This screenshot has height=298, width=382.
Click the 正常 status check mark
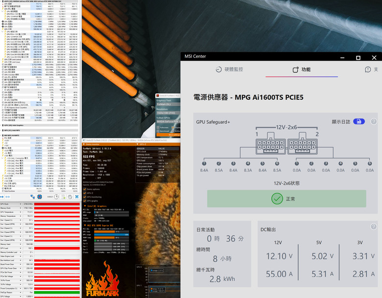277,199
